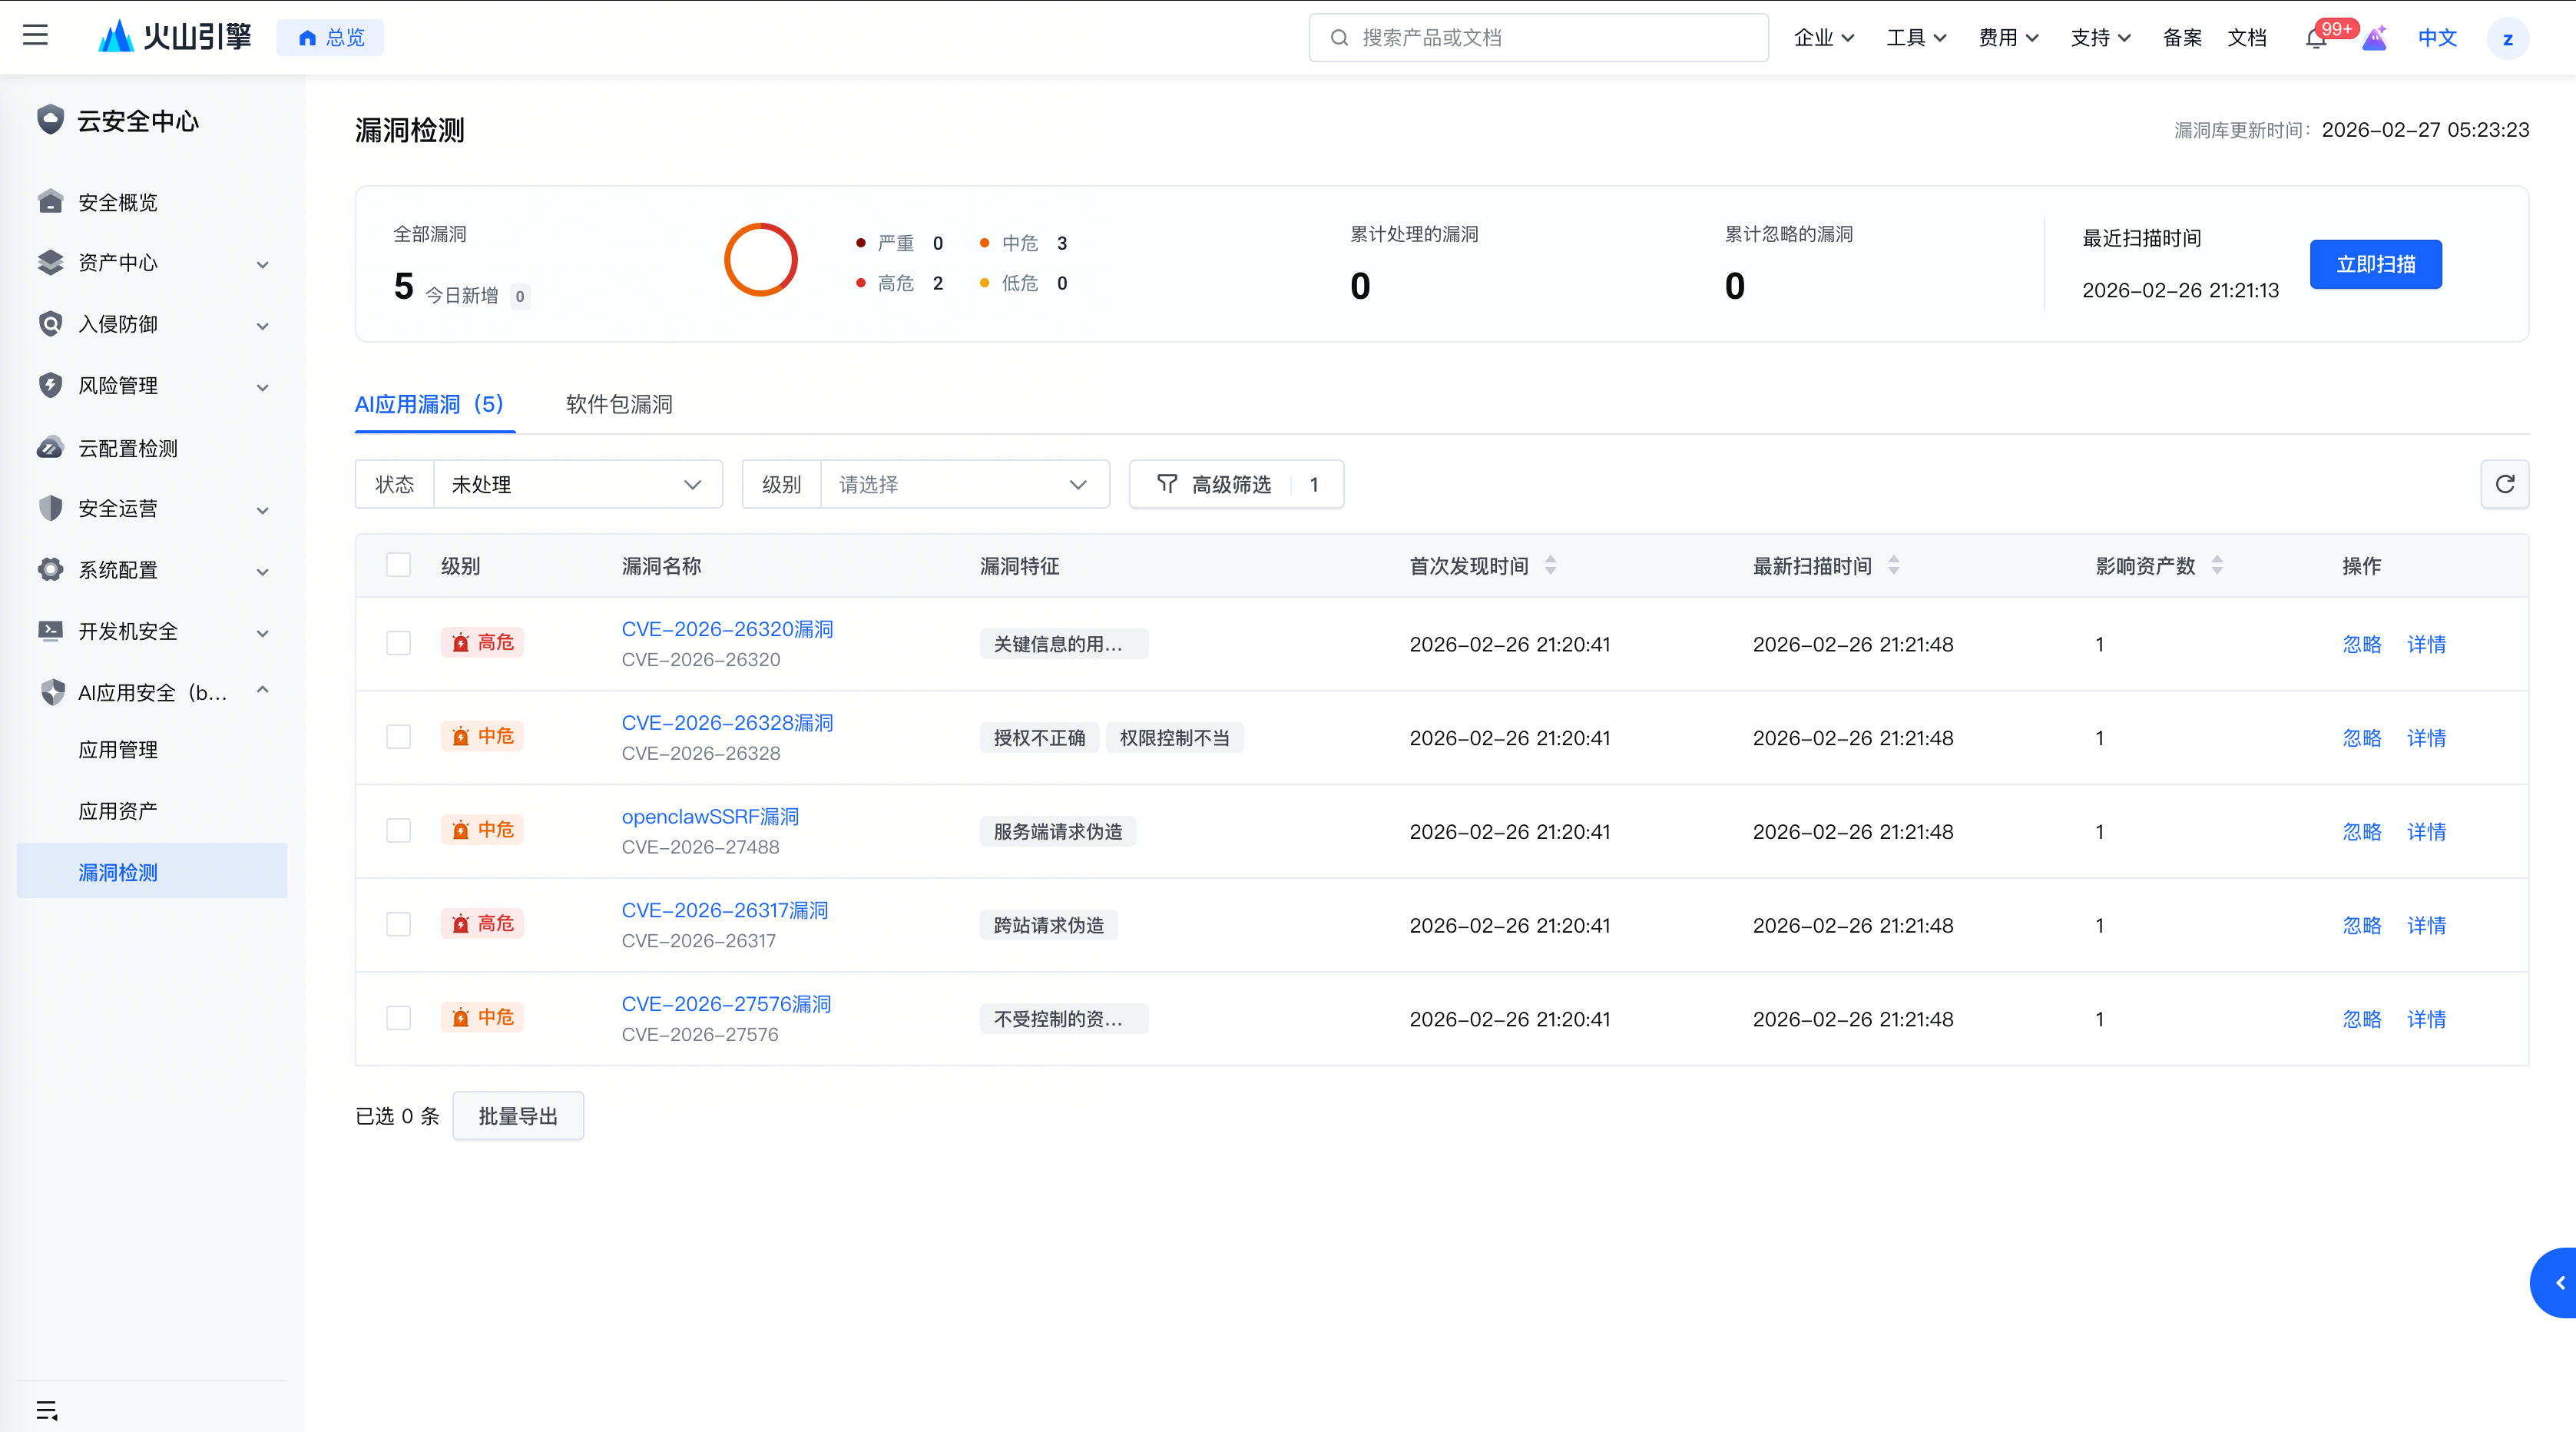2576x1432 pixels.
Task: Switch to the 软件包漏洞 tab
Action: (619, 404)
